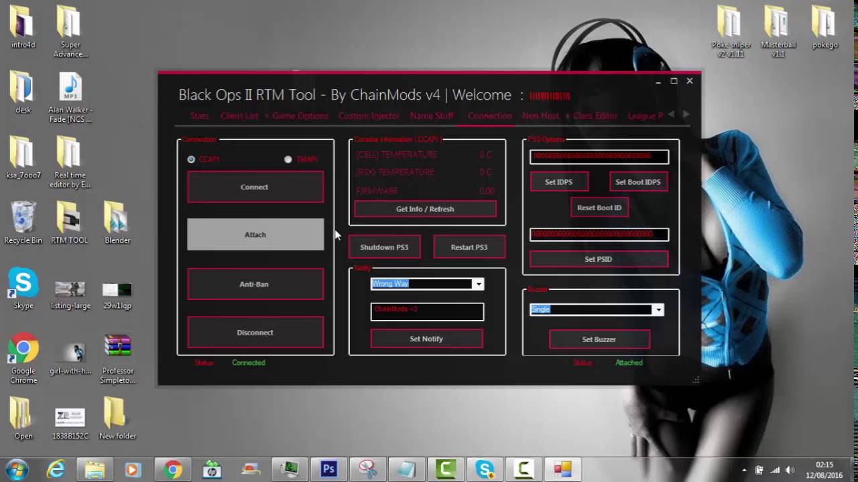Switch to the Stats tab
858x482 pixels.
199,116
